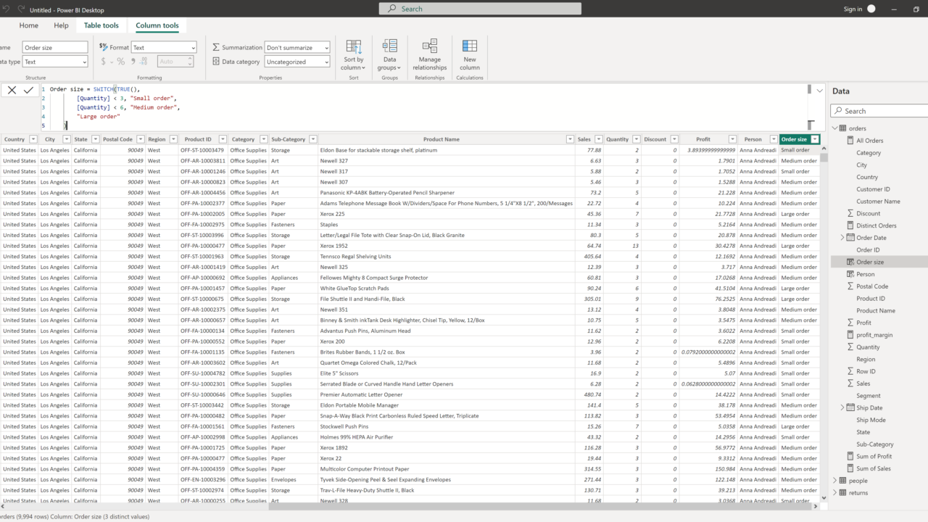Screen dimensions: 928x522
Task: Switch to the Table tools tab
Action: pyautogui.click(x=101, y=25)
